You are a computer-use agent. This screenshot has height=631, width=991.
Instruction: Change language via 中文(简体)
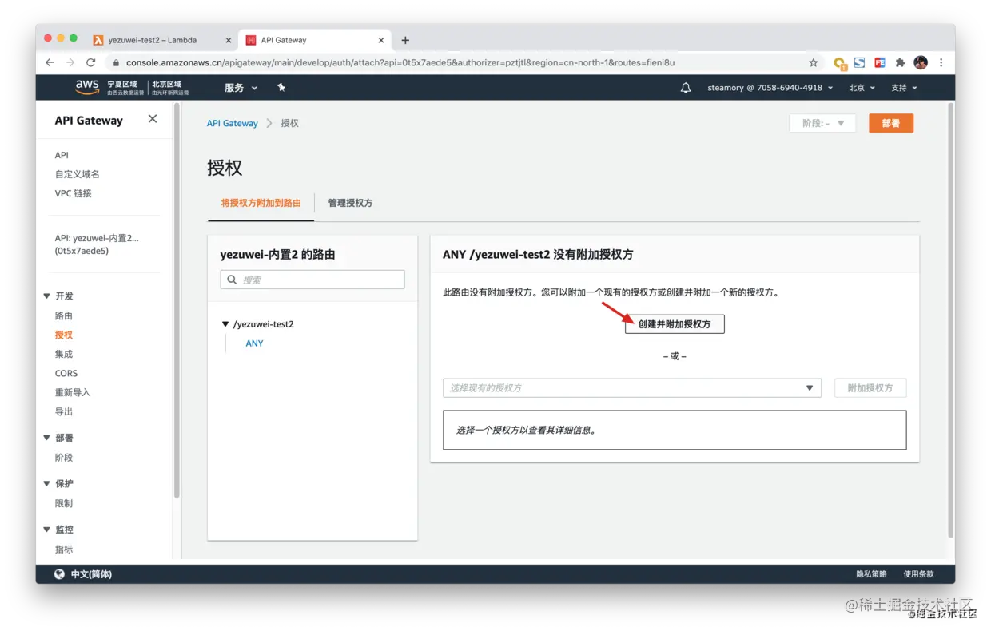[x=91, y=574]
